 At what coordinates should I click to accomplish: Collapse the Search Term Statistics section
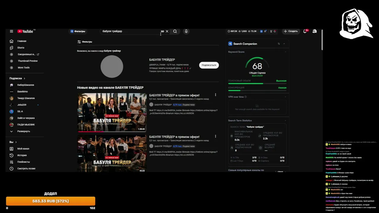click(x=285, y=121)
